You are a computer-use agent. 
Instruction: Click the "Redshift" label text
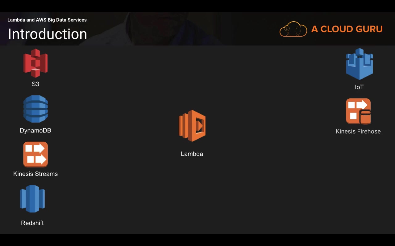click(x=32, y=223)
